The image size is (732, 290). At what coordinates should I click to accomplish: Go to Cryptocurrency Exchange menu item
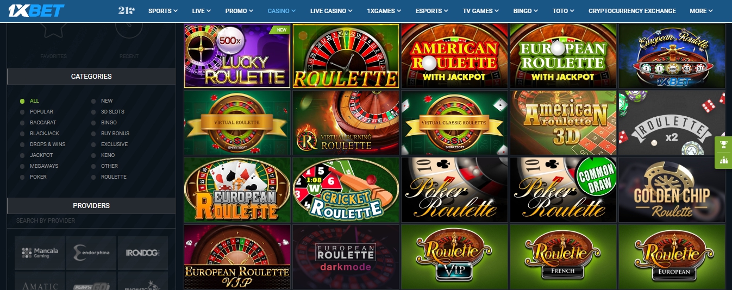(632, 11)
